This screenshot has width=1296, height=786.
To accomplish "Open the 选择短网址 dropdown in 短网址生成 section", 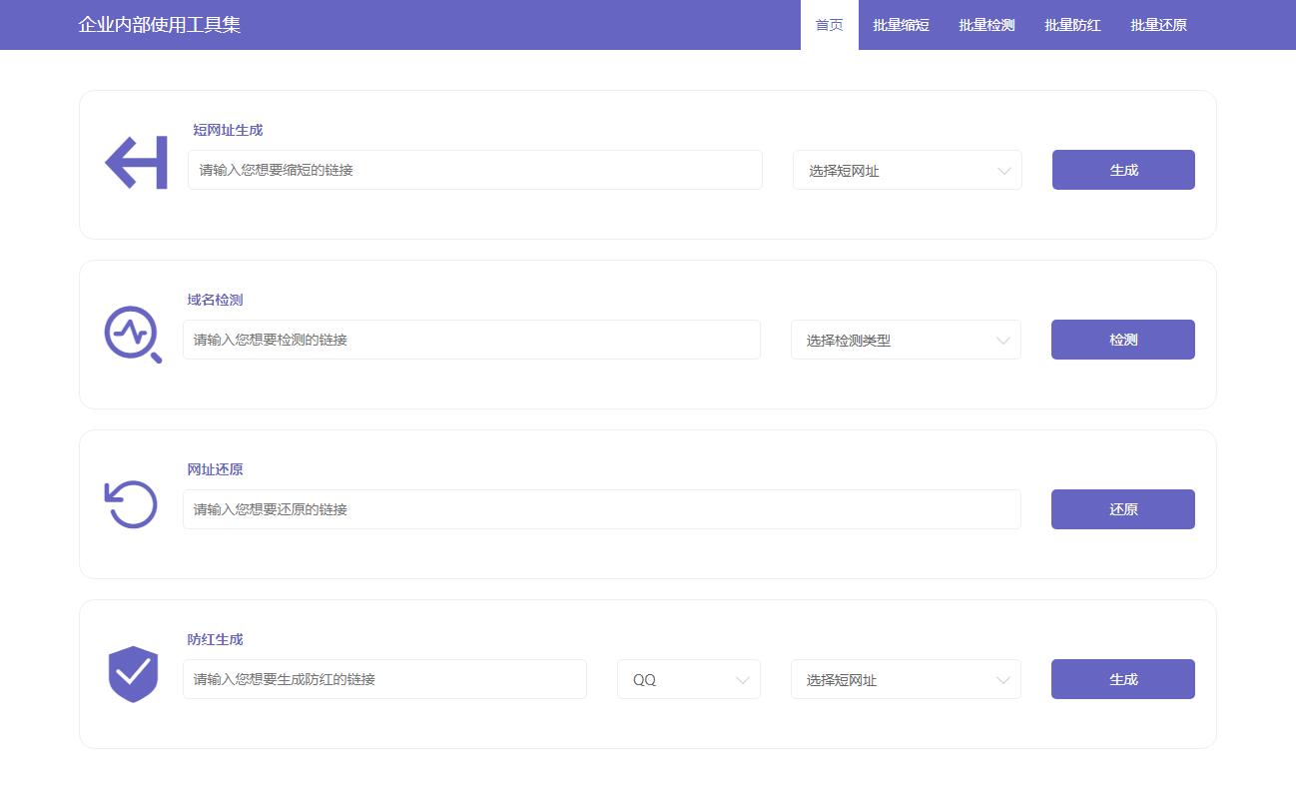I will point(907,170).
